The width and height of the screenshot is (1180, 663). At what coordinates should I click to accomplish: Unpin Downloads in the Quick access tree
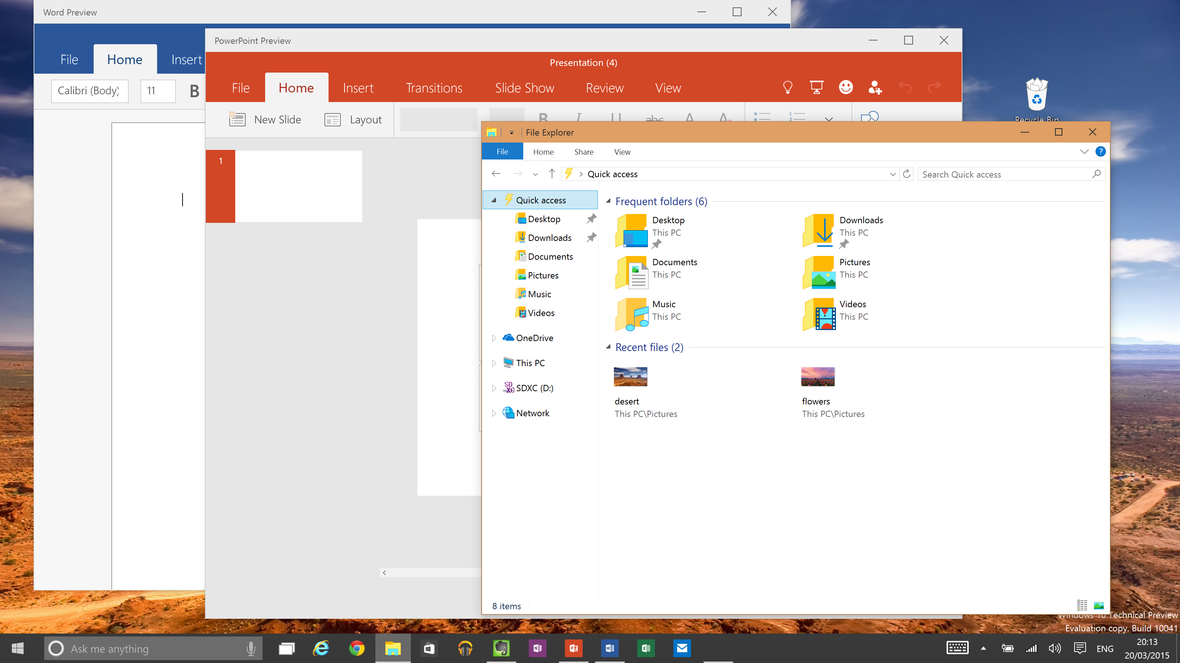click(x=591, y=238)
